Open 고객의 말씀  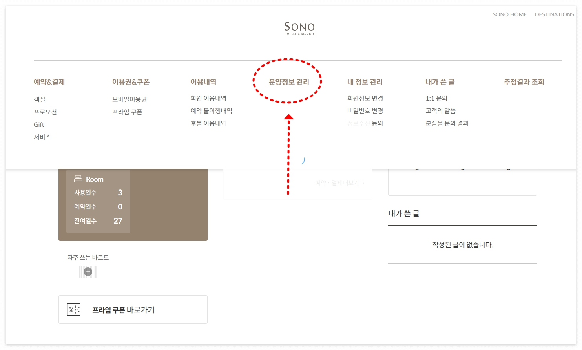point(441,111)
